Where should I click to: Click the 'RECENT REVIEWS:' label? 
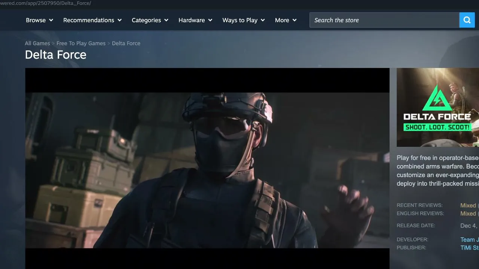pyautogui.click(x=419, y=205)
